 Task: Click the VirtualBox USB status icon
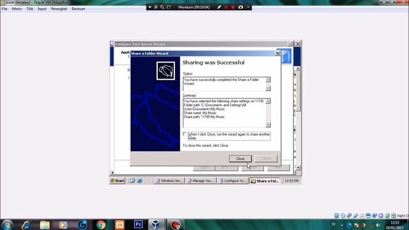pyautogui.click(x=355, y=216)
